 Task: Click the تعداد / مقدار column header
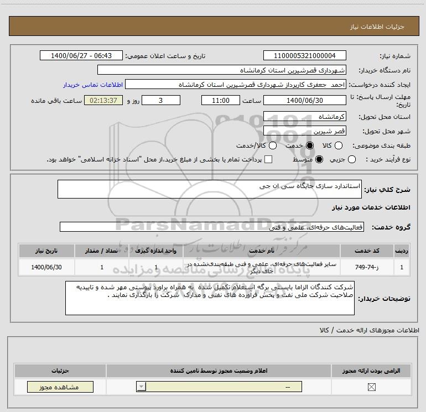(102, 251)
